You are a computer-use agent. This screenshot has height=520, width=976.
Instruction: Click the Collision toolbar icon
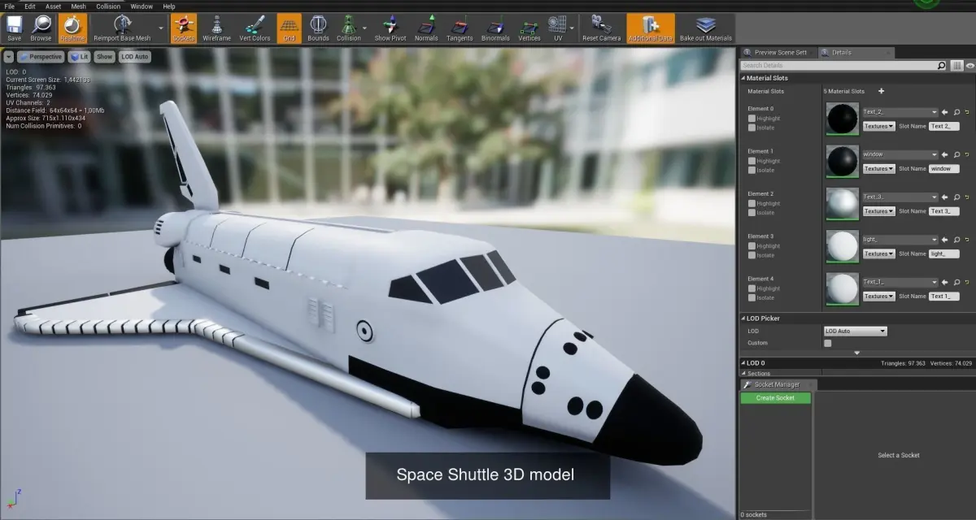click(x=348, y=28)
